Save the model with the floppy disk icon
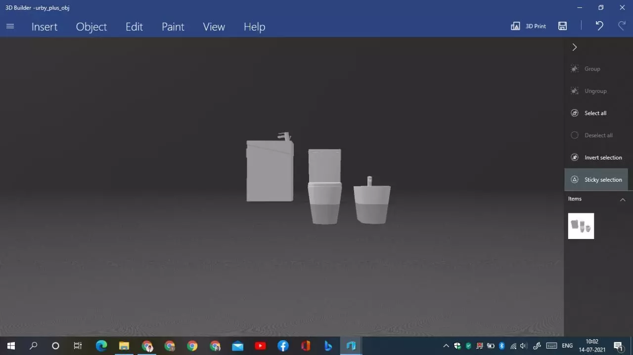The height and width of the screenshot is (355, 633). click(x=563, y=26)
